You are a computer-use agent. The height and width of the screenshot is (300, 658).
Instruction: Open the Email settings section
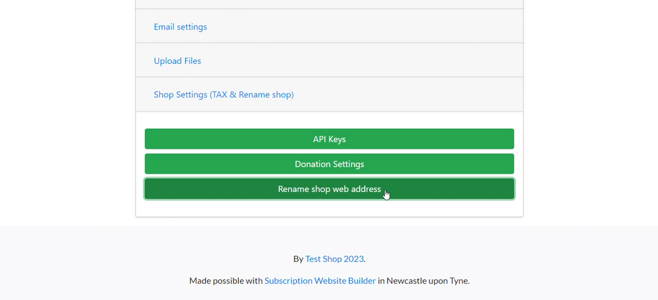tap(180, 27)
